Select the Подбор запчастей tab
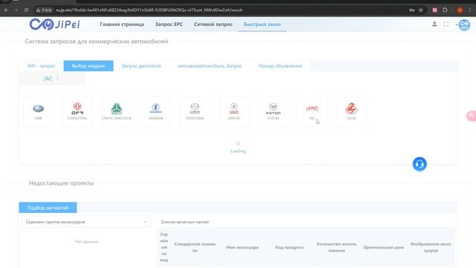Viewport: 476px width, 268px height. (x=48, y=208)
